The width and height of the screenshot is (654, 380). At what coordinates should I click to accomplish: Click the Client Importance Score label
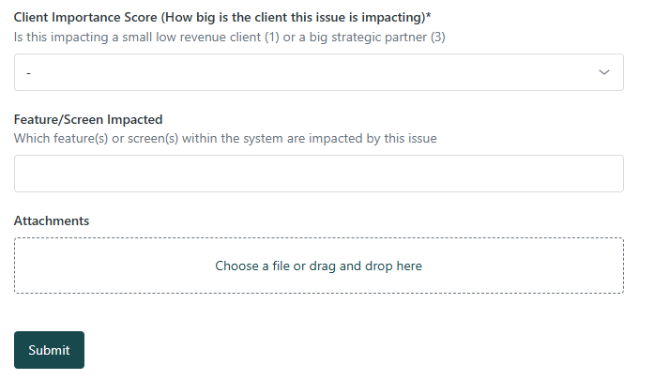(x=222, y=18)
